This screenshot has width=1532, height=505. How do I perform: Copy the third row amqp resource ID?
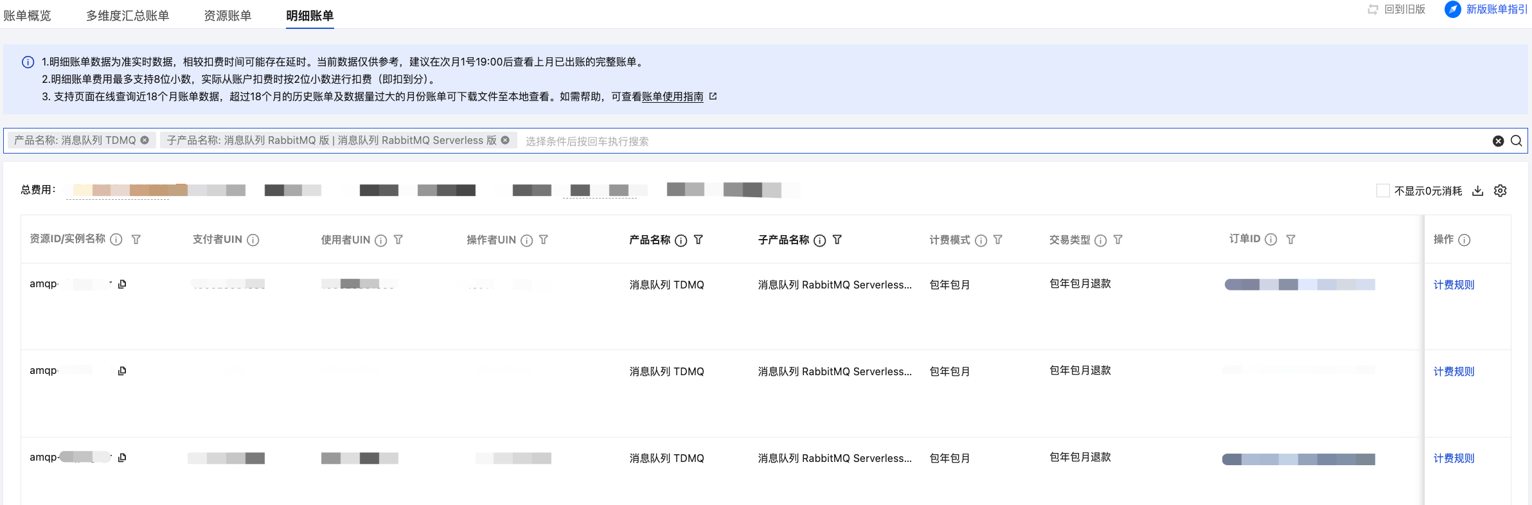coord(122,457)
